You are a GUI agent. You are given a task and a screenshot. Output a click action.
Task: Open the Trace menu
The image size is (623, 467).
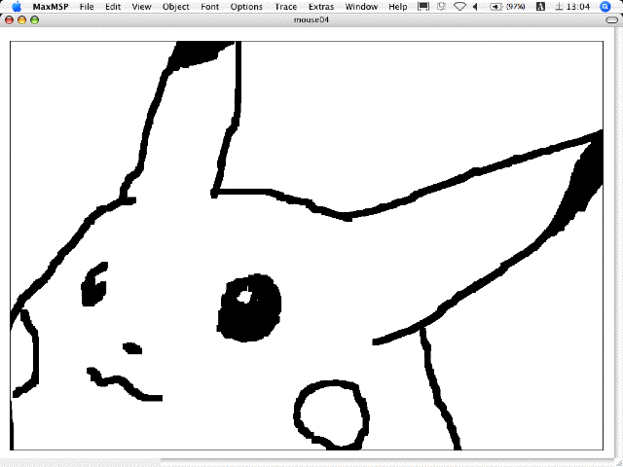coord(285,7)
